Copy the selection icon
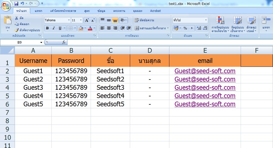This screenshot has height=148, width=273. point(17,24)
